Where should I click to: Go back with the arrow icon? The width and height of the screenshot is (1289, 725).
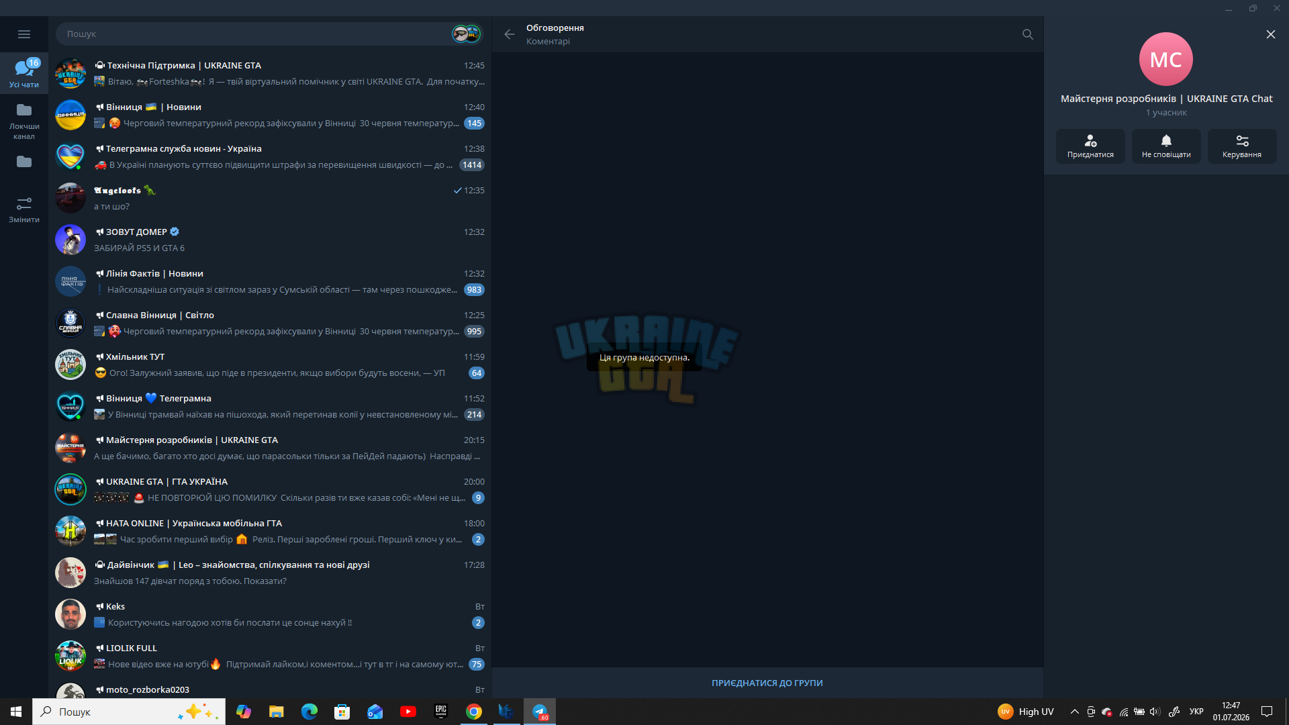[x=510, y=34]
